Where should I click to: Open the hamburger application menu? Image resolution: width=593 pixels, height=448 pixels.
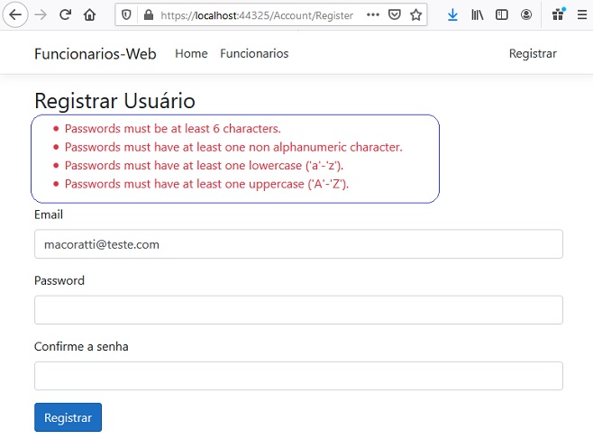point(582,14)
